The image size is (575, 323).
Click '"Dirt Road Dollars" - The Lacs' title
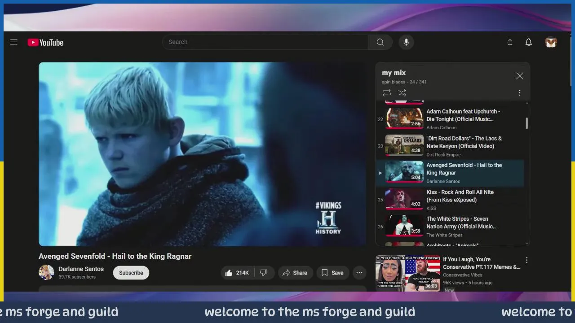[x=464, y=142]
